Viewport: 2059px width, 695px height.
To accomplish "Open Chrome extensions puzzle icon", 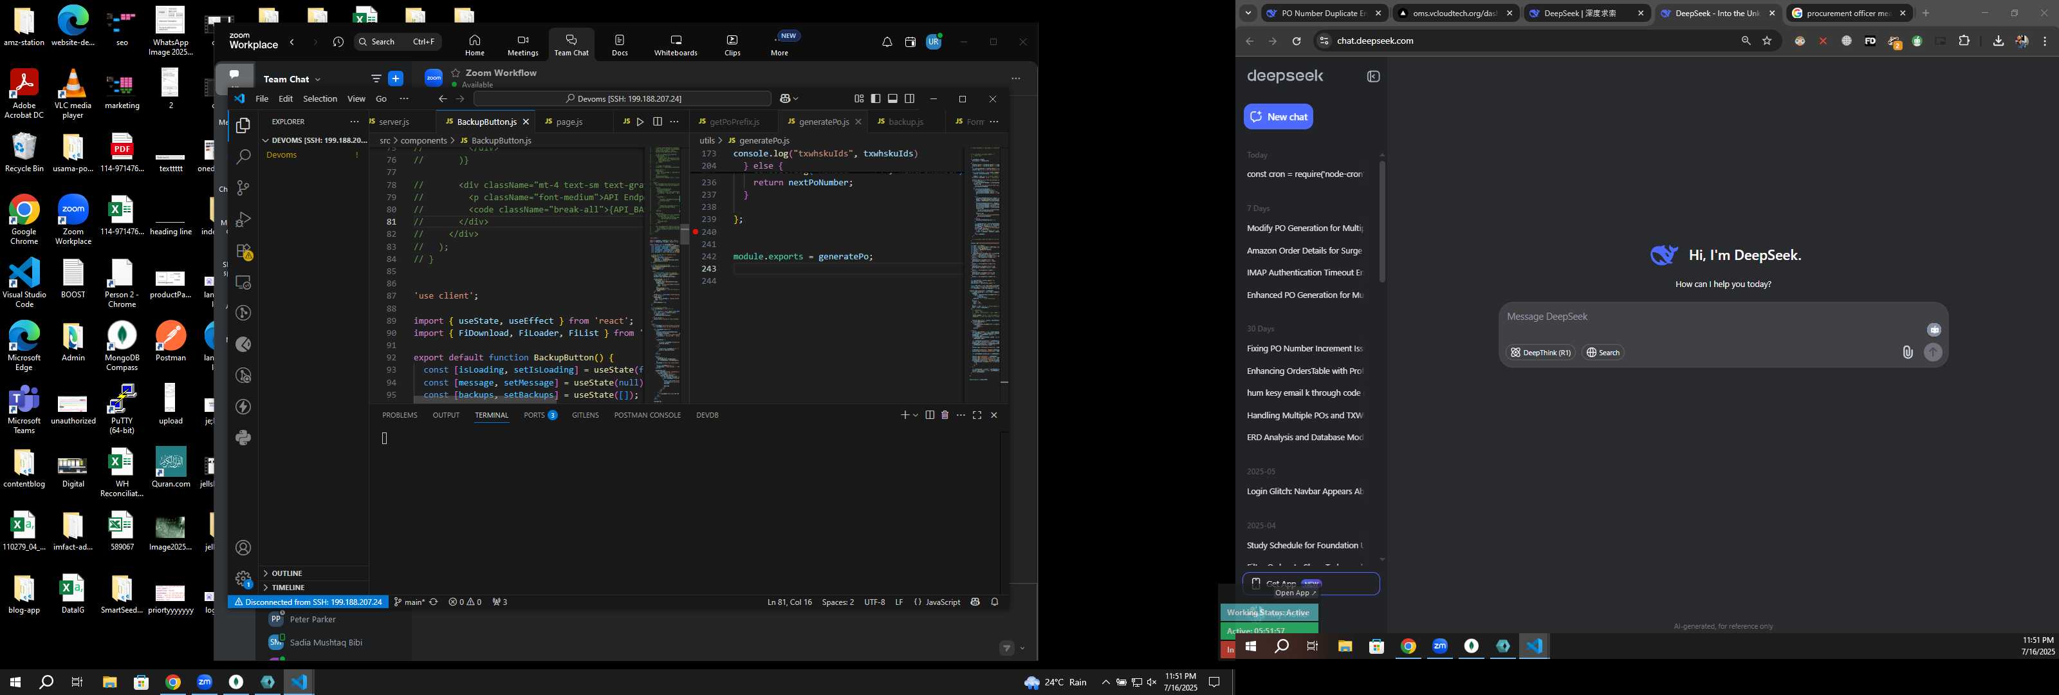I will click(1964, 41).
